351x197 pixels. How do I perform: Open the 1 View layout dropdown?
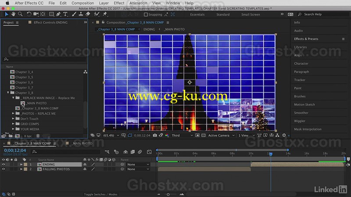click(x=246, y=135)
